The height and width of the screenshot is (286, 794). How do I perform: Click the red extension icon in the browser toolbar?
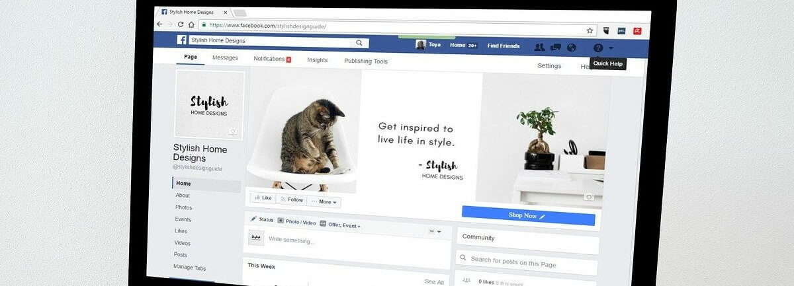pos(638,31)
